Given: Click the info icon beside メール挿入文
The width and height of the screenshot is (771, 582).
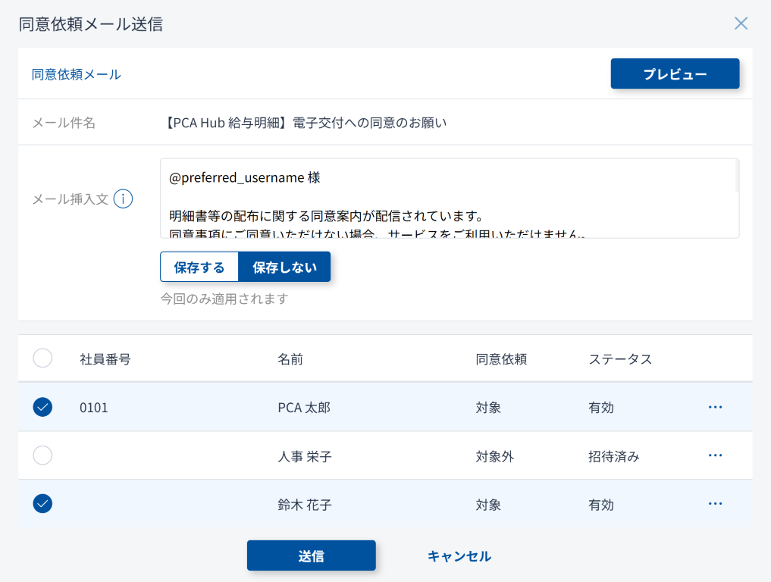Looking at the screenshot, I should coord(123,199).
